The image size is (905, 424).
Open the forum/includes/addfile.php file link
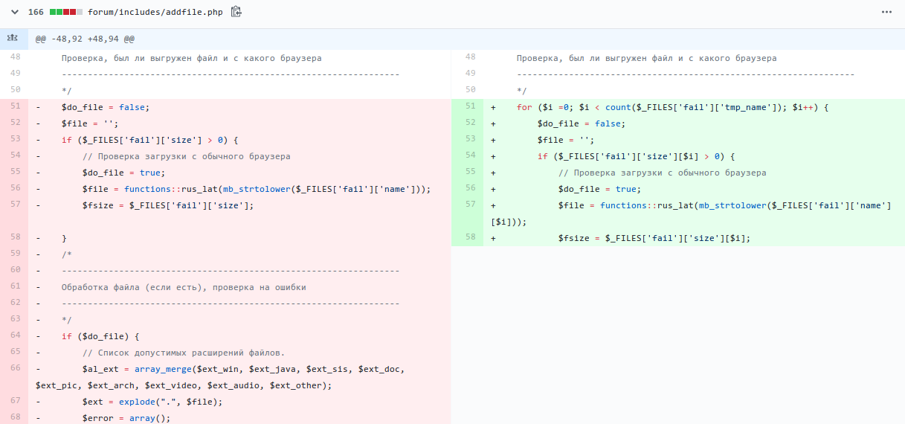tap(155, 12)
